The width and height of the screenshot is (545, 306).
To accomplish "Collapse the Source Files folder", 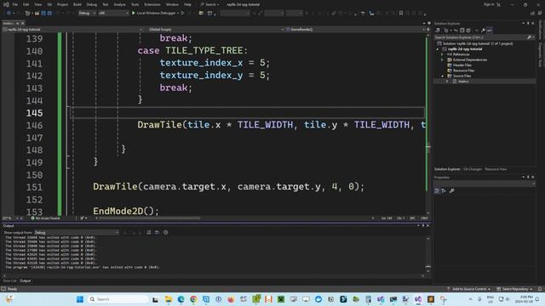I will 443,76.
